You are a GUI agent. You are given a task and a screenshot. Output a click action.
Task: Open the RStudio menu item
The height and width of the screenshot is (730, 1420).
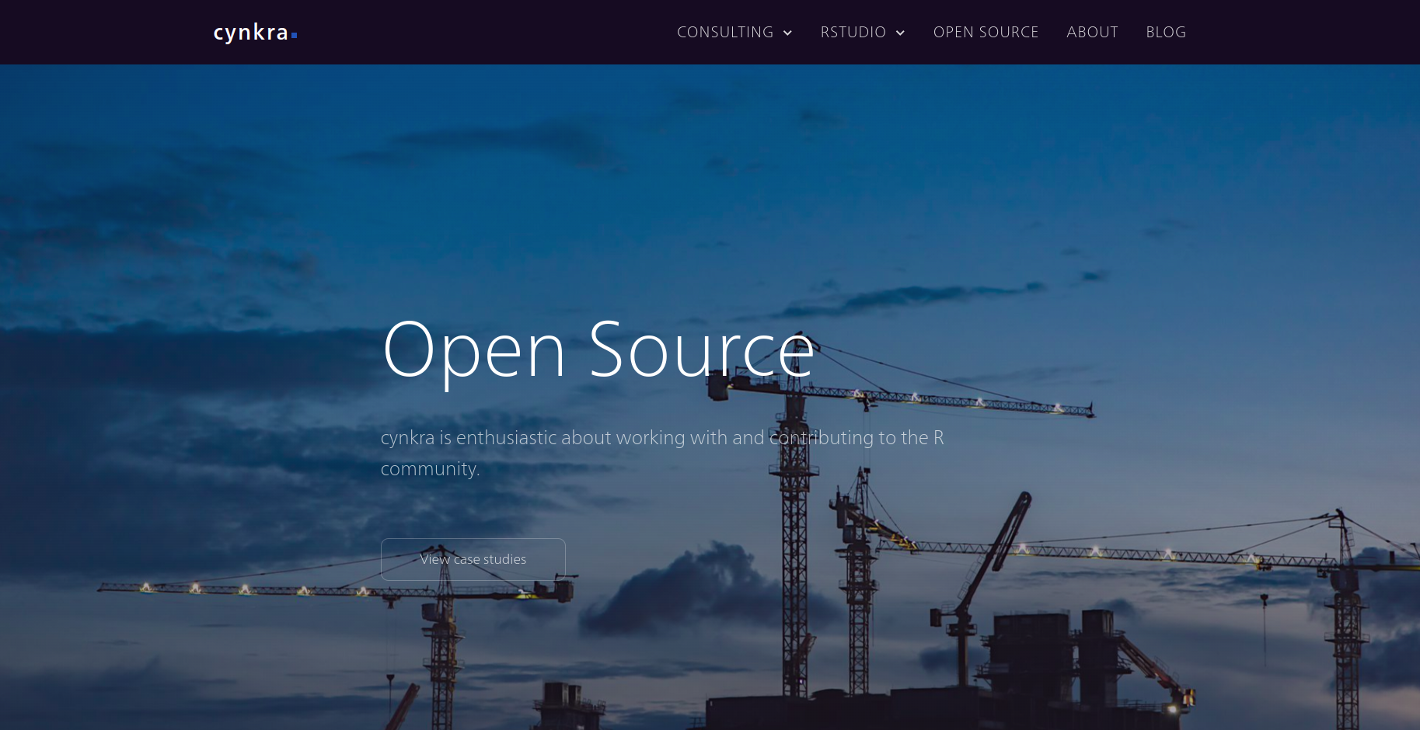(x=853, y=33)
